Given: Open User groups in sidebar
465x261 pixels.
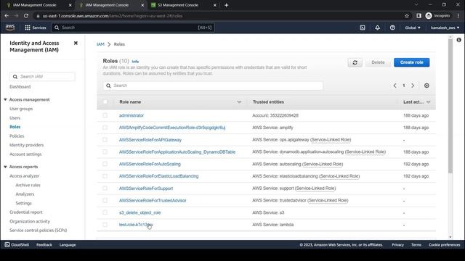Looking at the screenshot, I should 21,109.
